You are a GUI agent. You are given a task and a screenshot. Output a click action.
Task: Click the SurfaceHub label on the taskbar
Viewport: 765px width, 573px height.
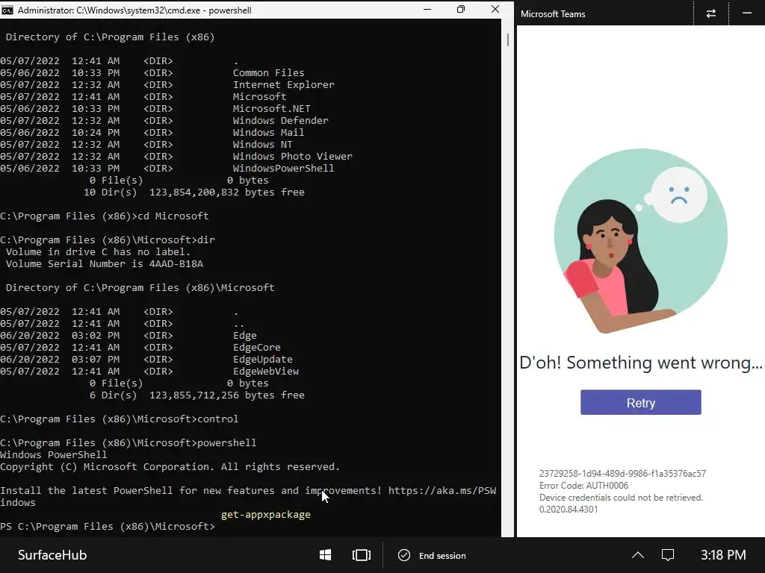pyautogui.click(x=52, y=555)
